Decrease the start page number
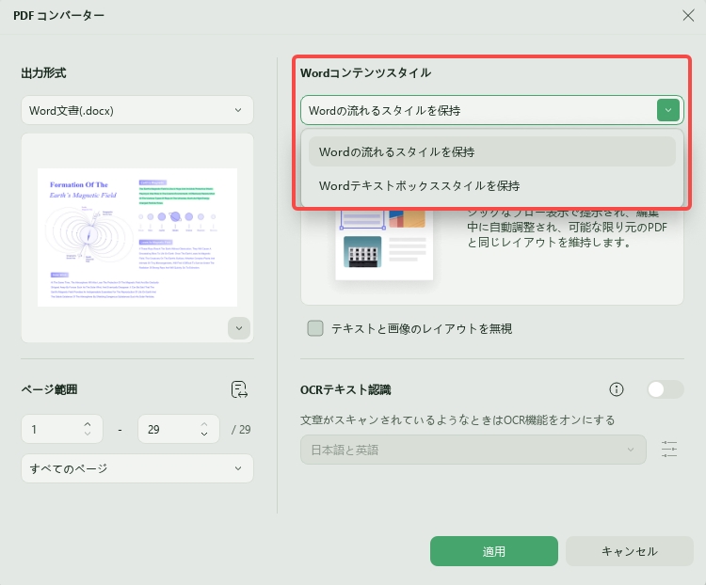 pyautogui.click(x=88, y=435)
